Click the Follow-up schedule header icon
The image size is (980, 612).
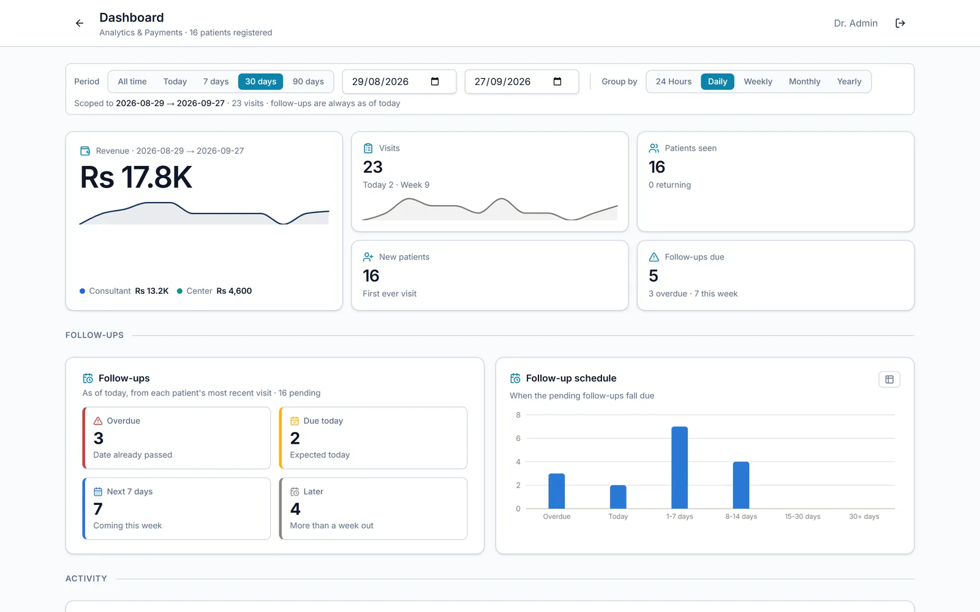pos(515,378)
